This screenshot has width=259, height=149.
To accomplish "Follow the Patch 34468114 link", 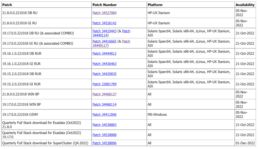I will [x=104, y=104].
